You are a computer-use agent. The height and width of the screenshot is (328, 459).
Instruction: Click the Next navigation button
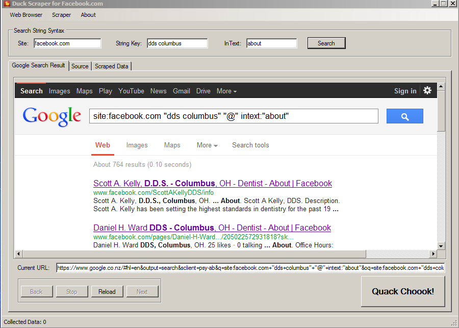tap(142, 292)
